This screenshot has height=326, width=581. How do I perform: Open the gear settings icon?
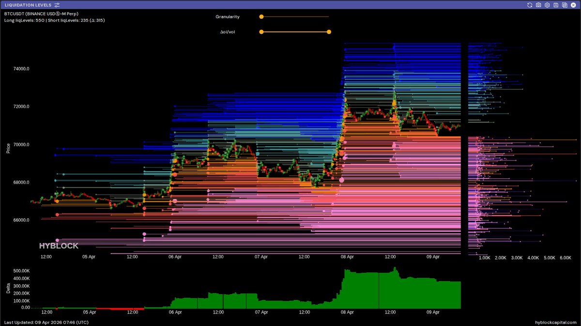[547, 5]
